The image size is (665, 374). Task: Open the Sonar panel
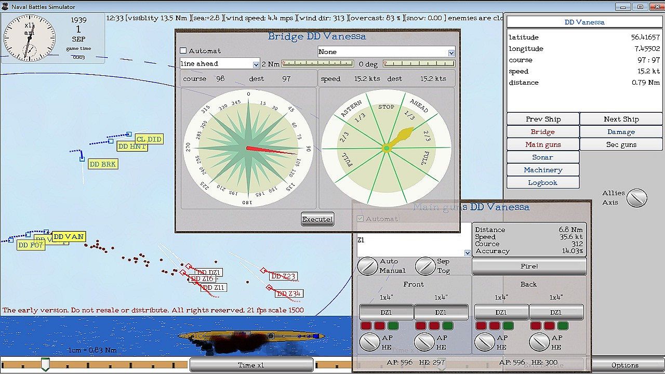tap(542, 157)
